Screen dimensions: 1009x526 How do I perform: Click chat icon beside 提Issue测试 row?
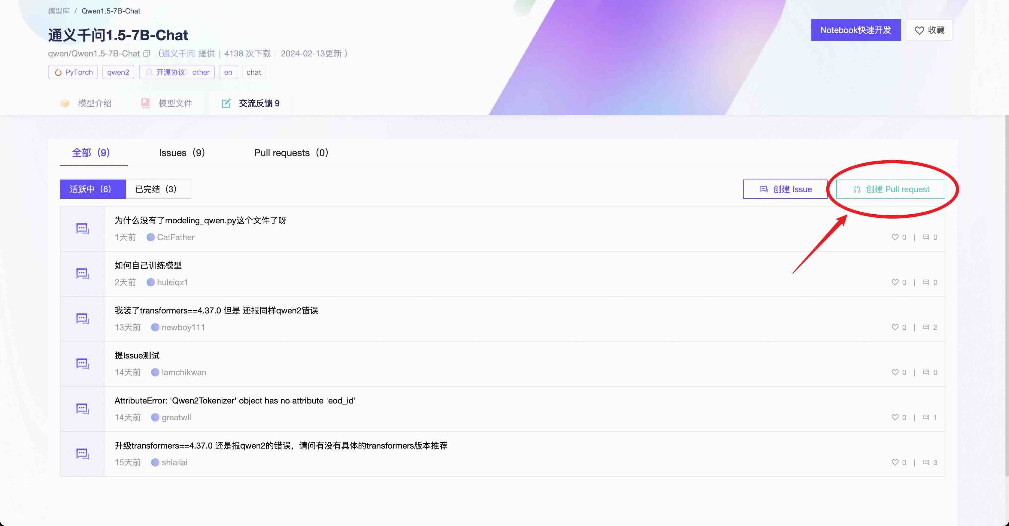[83, 364]
